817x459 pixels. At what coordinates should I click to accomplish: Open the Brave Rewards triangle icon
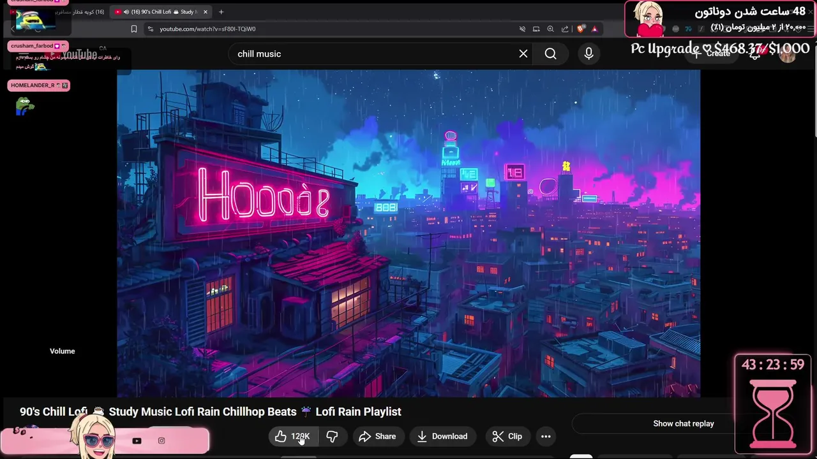594,29
